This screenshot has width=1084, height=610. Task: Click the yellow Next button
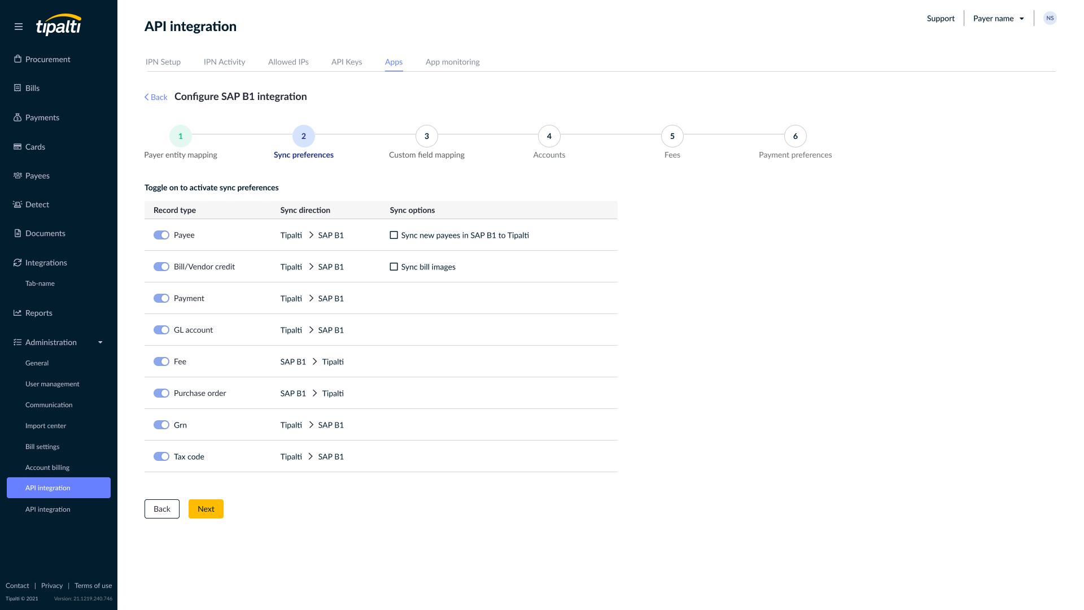tap(206, 509)
